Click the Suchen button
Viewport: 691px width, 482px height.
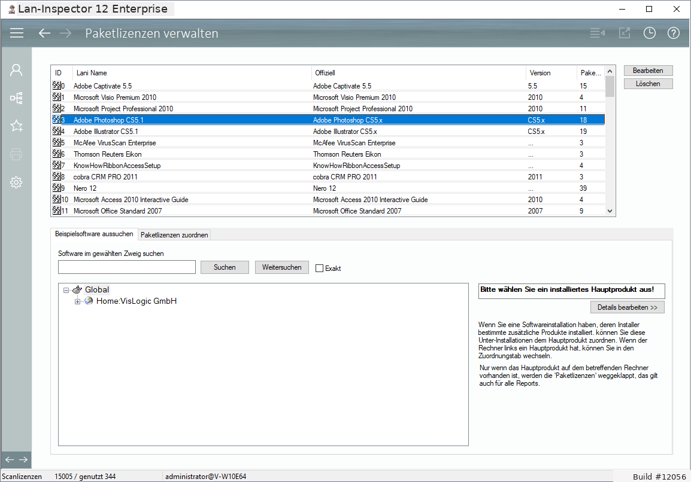225,267
